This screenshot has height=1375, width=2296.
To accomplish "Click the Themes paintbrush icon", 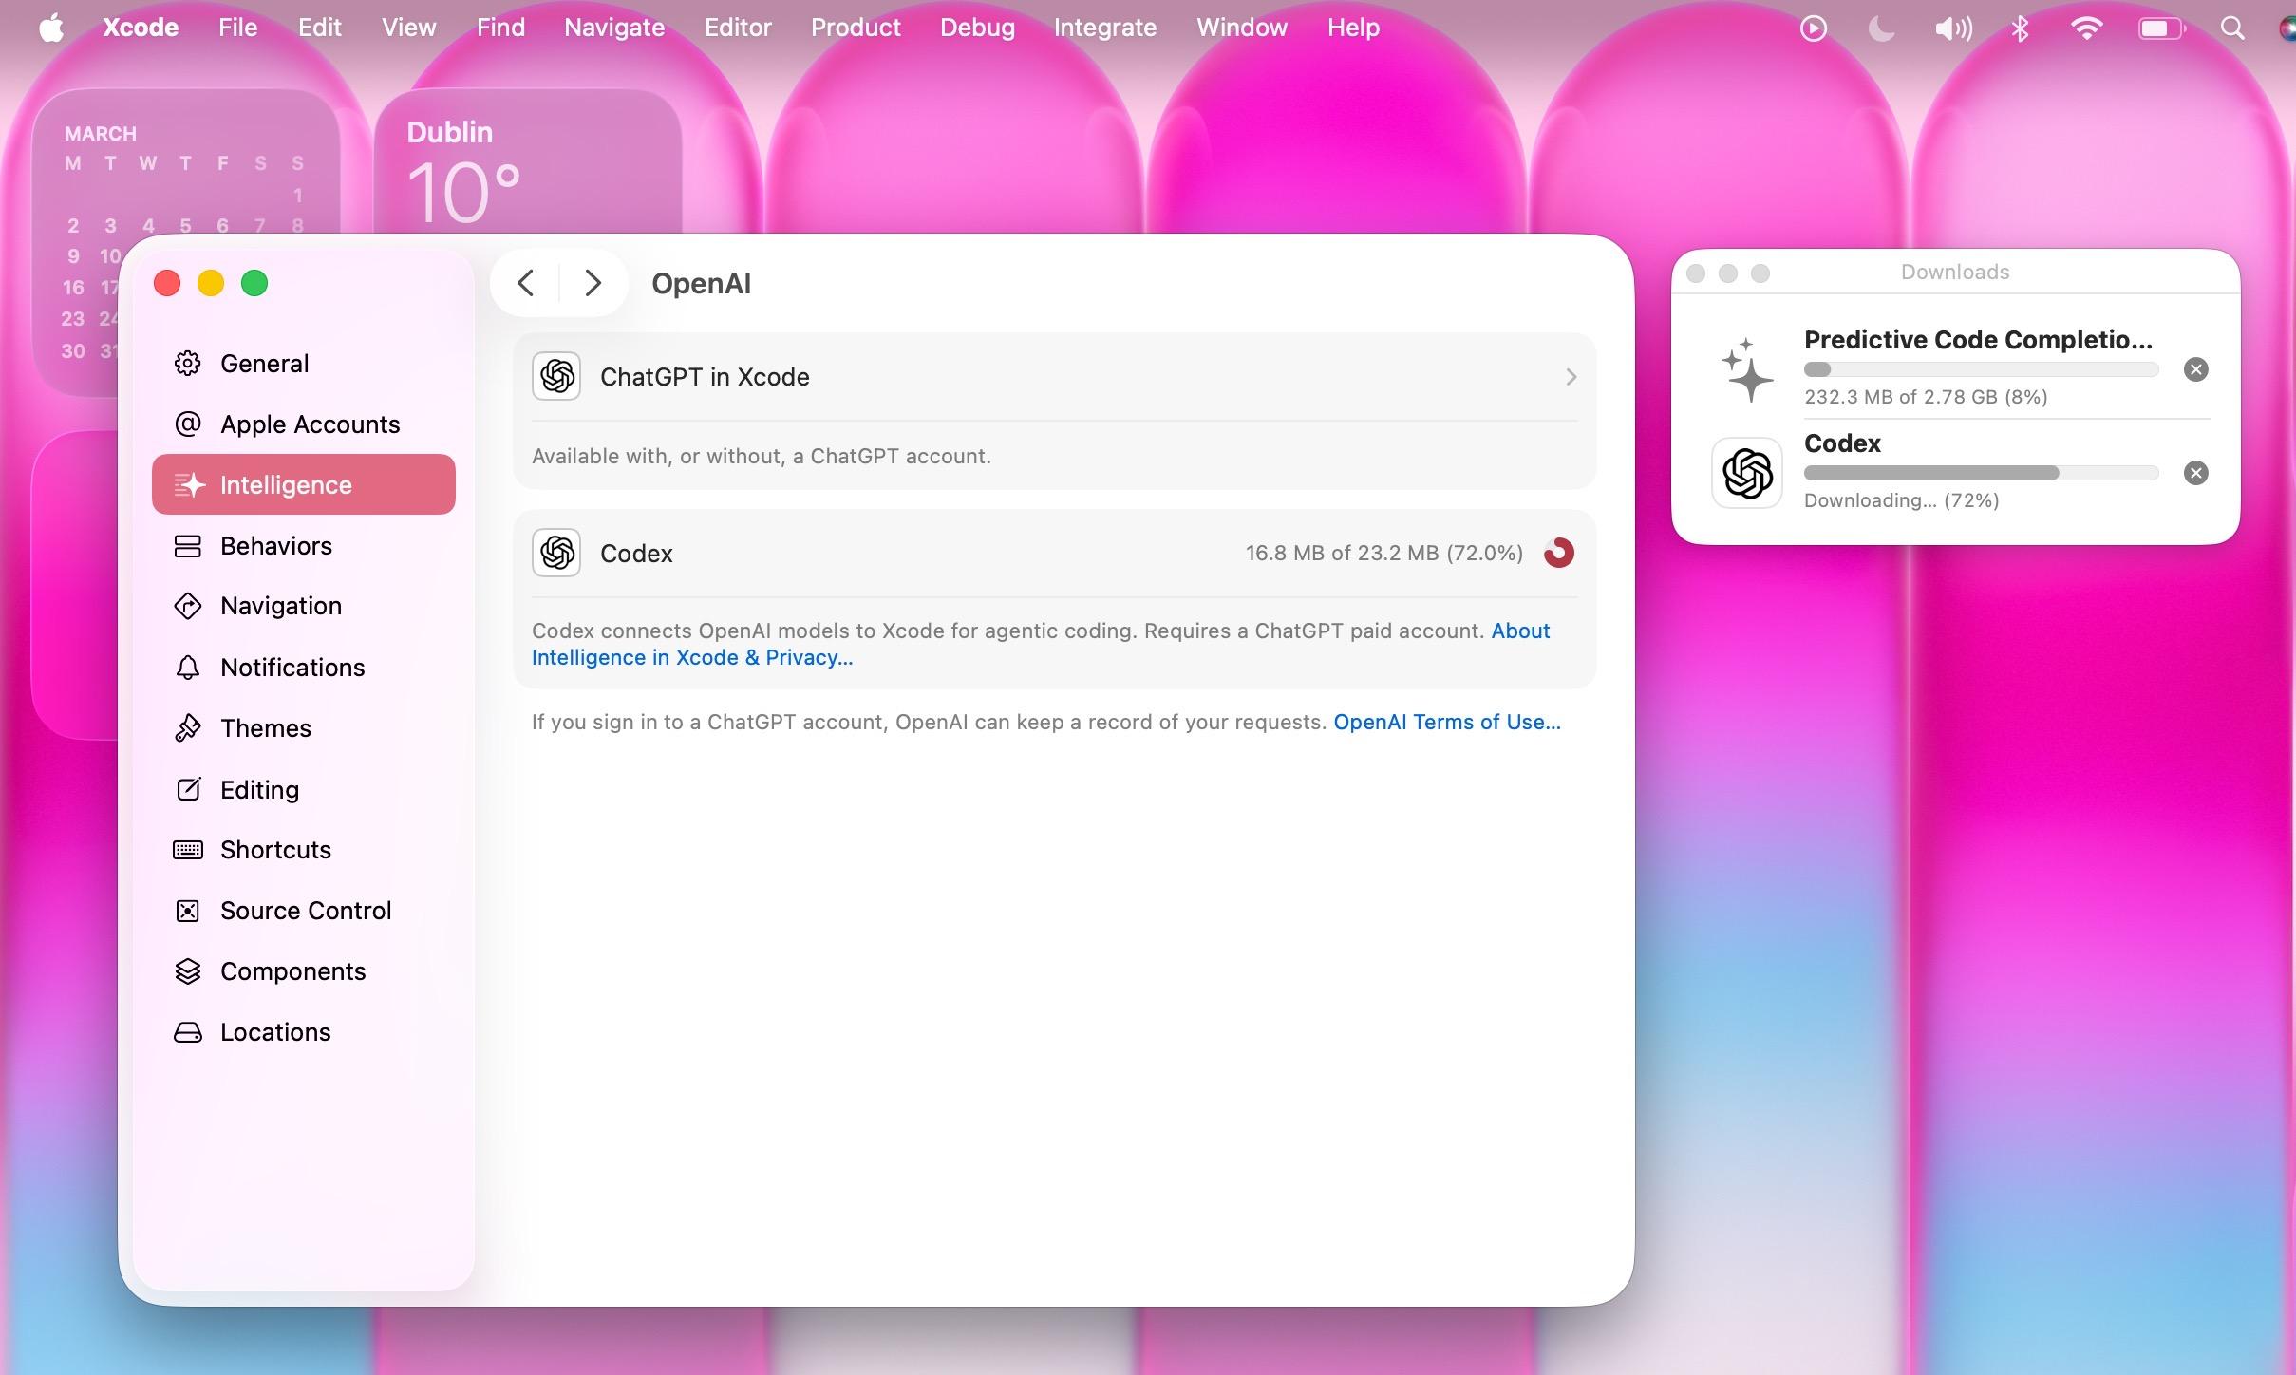I will (188, 728).
